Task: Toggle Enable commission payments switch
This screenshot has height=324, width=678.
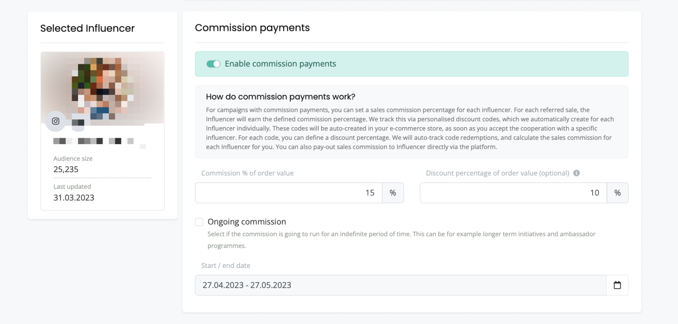Action: click(213, 64)
